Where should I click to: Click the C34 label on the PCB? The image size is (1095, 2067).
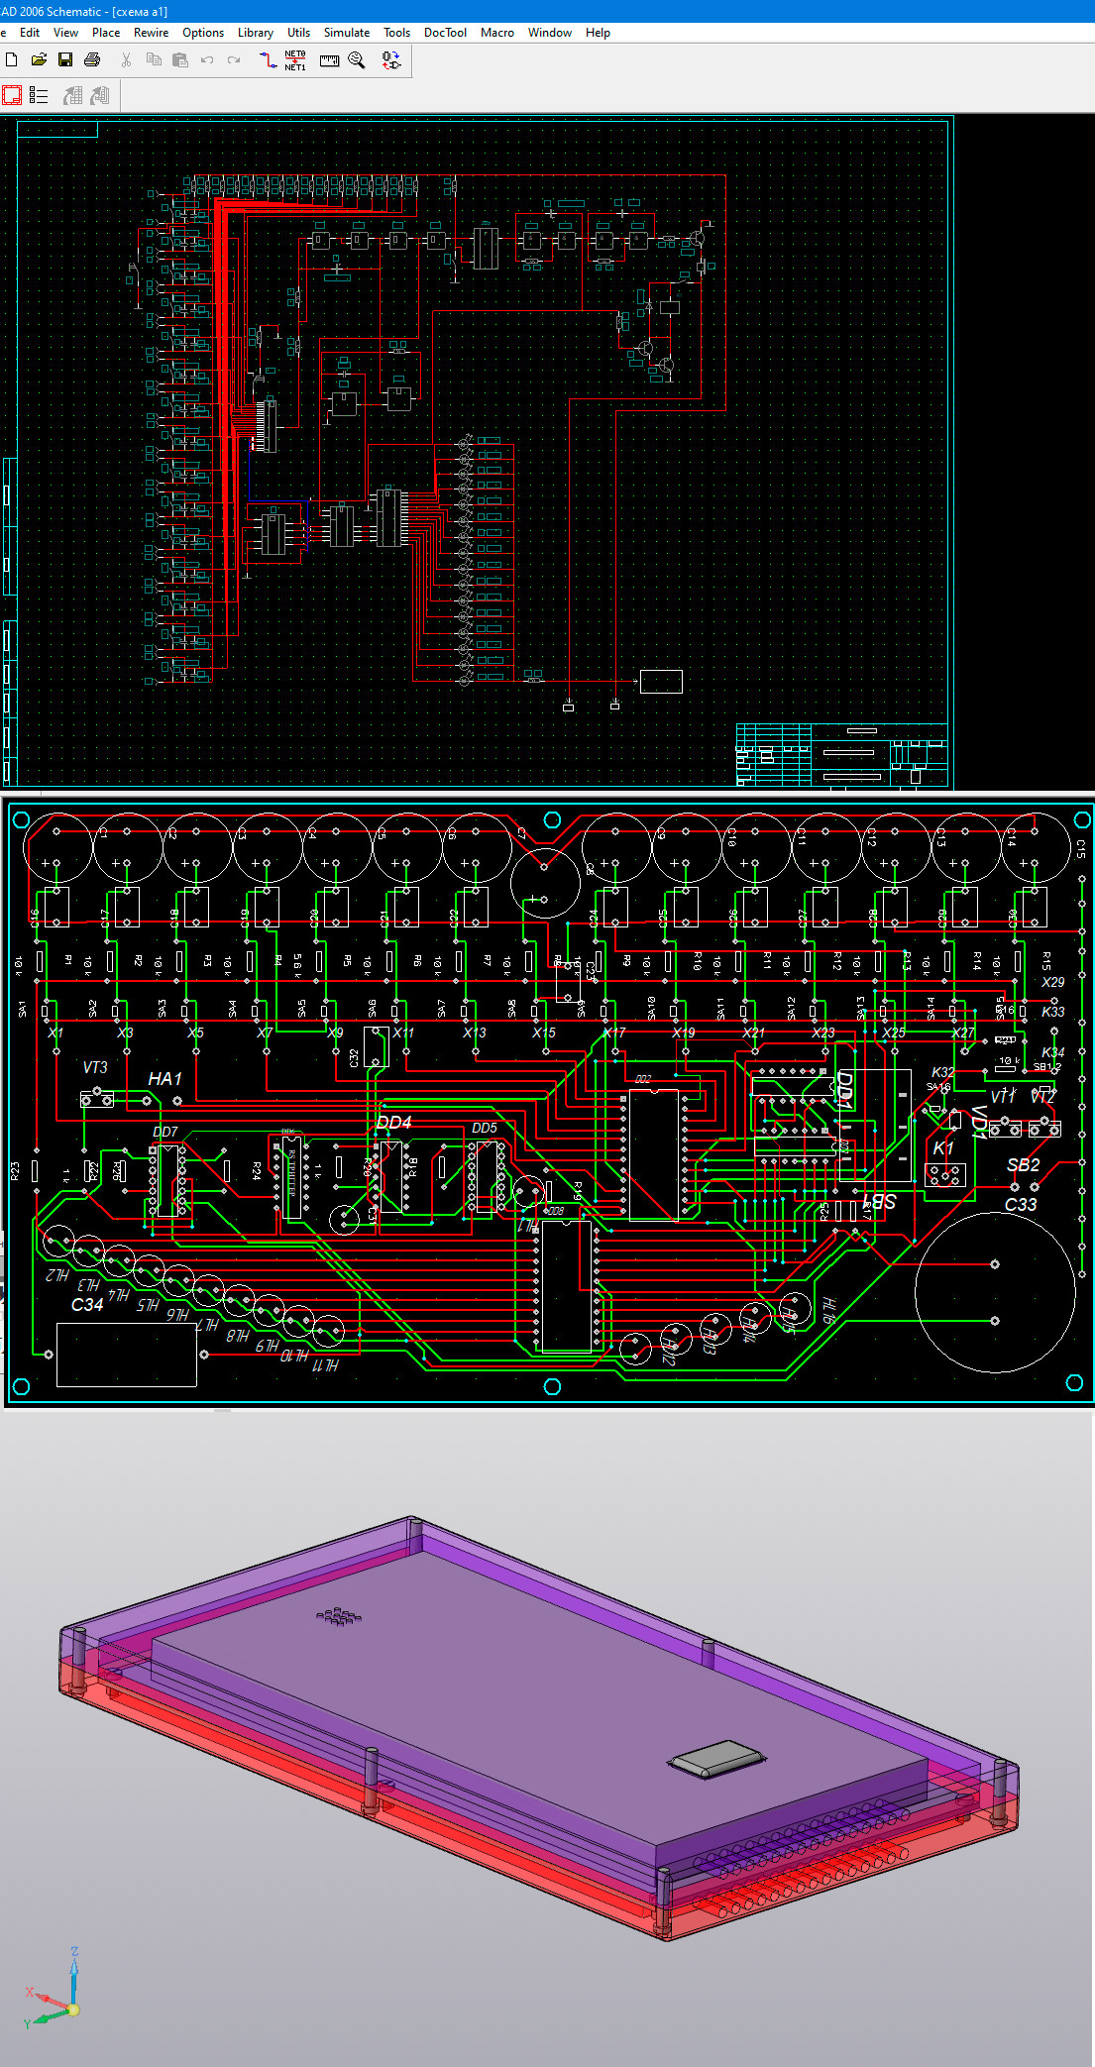click(87, 1305)
